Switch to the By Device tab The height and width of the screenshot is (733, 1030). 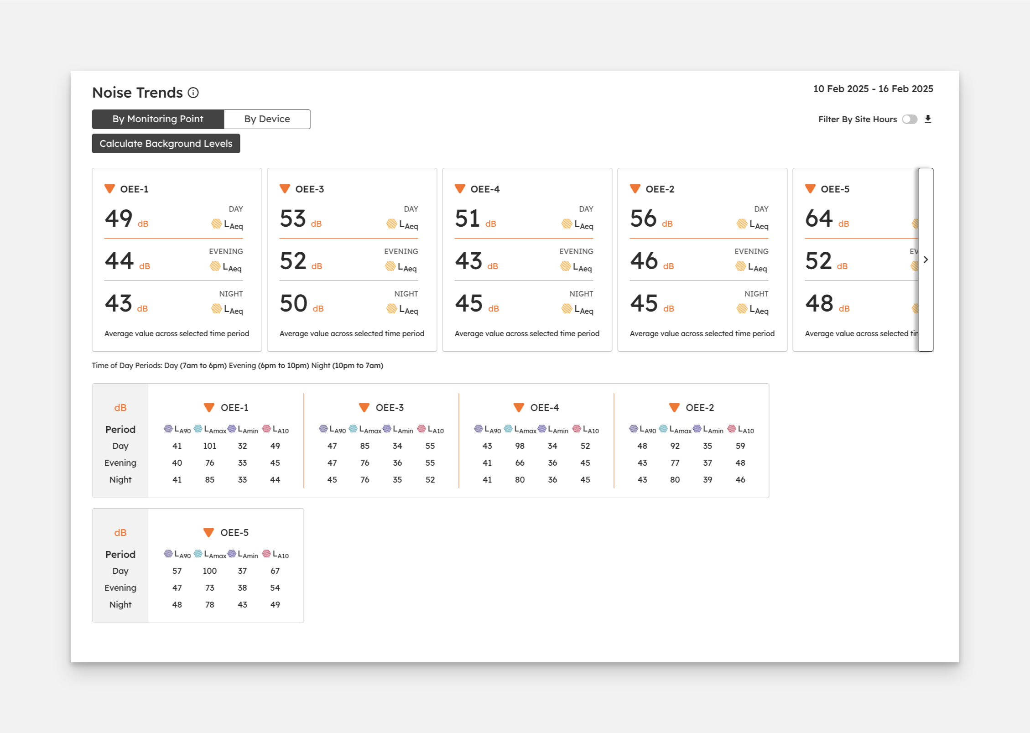267,119
